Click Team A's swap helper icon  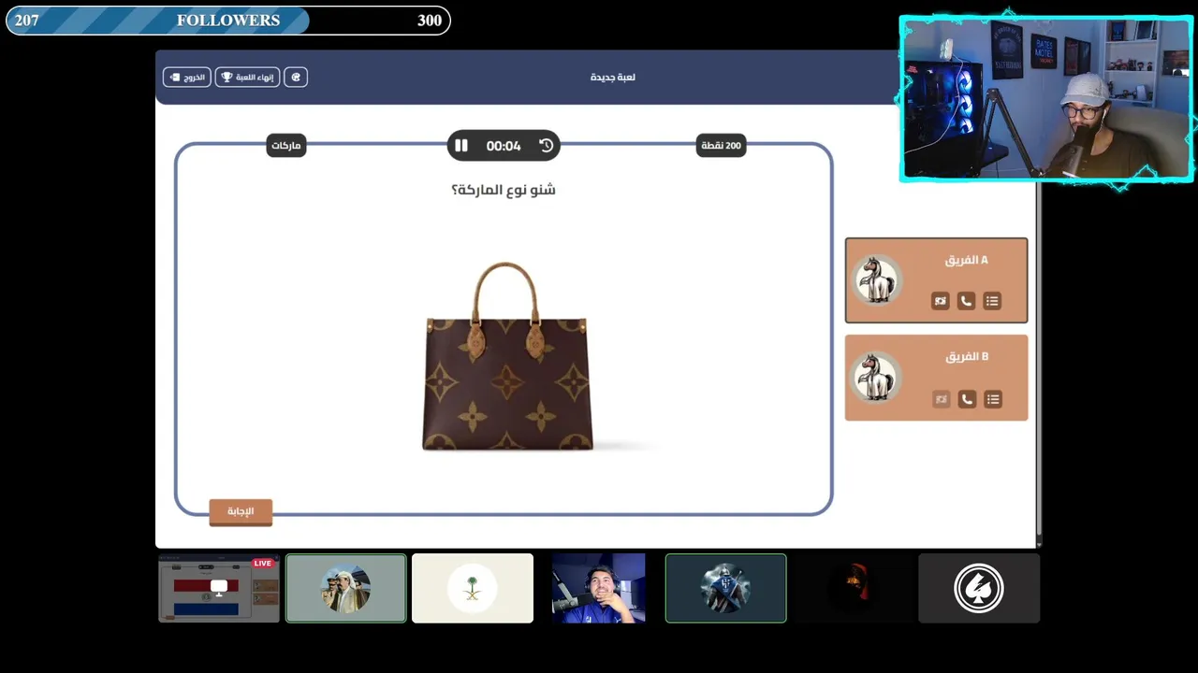941,301
